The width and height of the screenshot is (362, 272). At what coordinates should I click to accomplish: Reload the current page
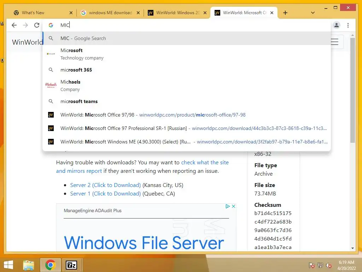[37, 25]
